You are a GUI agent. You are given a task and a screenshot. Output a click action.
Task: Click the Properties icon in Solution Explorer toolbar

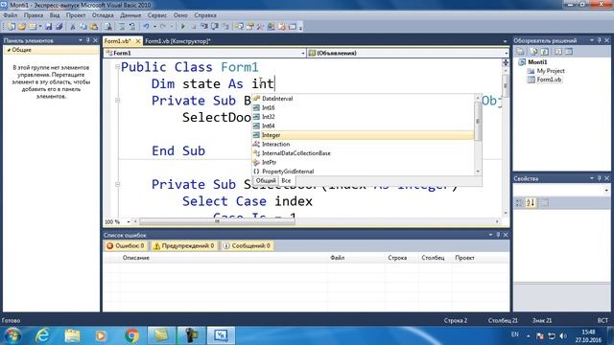pyautogui.click(x=520, y=52)
